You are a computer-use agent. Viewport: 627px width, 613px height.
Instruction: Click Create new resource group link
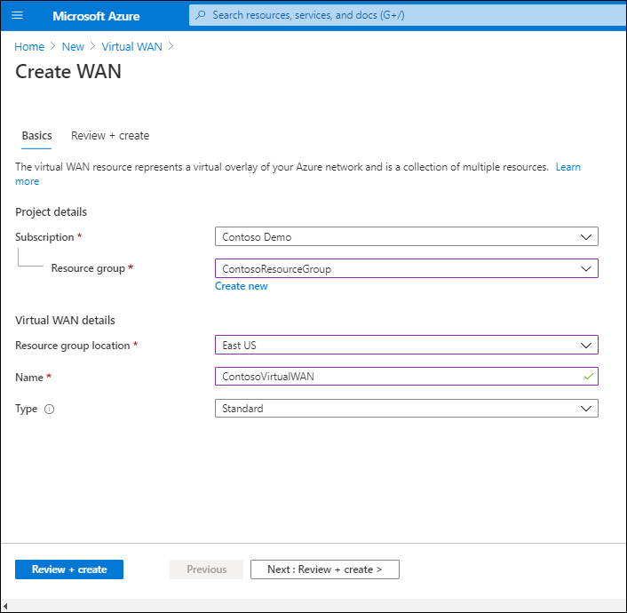pos(242,286)
